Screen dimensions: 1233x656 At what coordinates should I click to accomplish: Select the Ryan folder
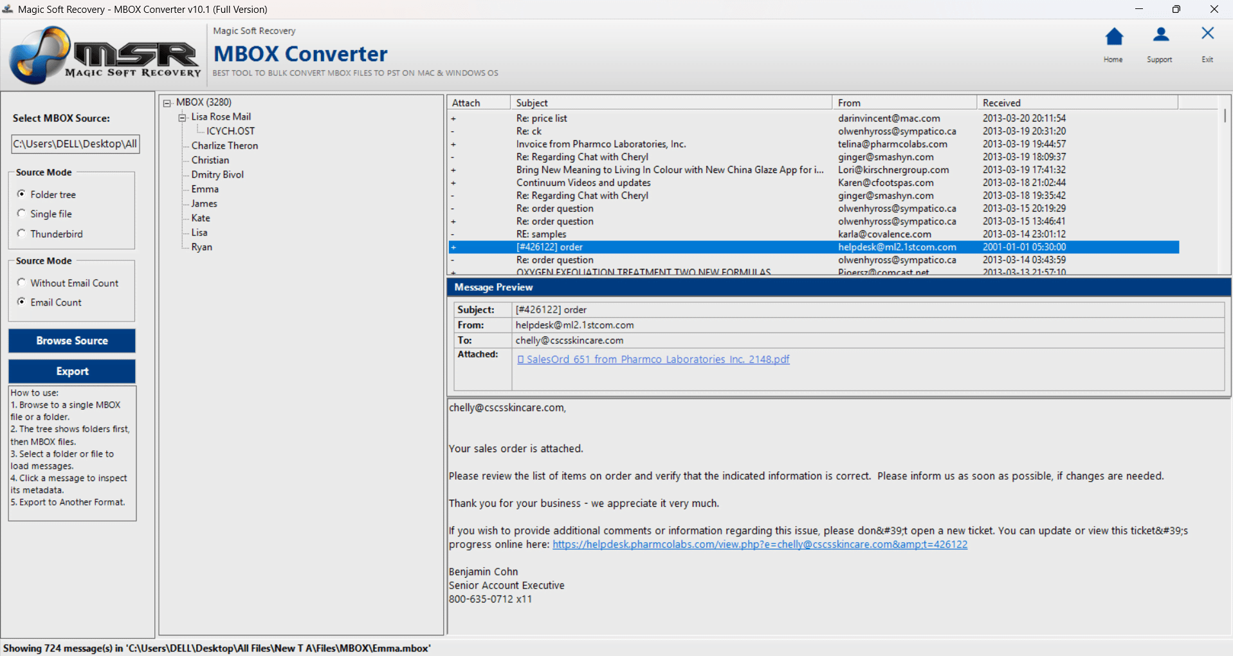(x=201, y=247)
